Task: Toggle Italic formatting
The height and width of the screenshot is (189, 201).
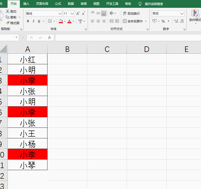Action: 33,21
